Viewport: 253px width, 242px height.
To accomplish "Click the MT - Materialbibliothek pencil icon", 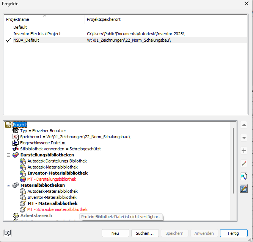I will pyautogui.click(x=23, y=203).
